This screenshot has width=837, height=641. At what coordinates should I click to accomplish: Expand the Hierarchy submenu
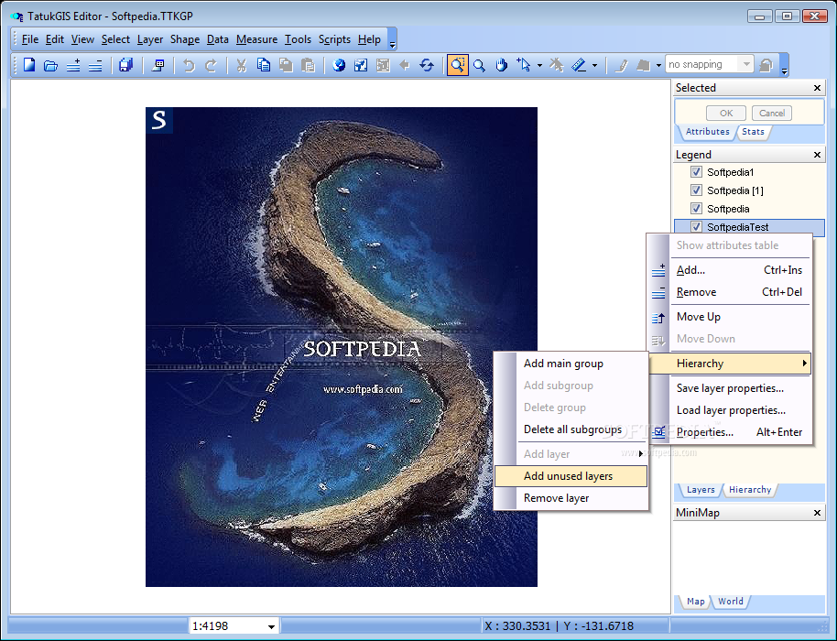730,364
